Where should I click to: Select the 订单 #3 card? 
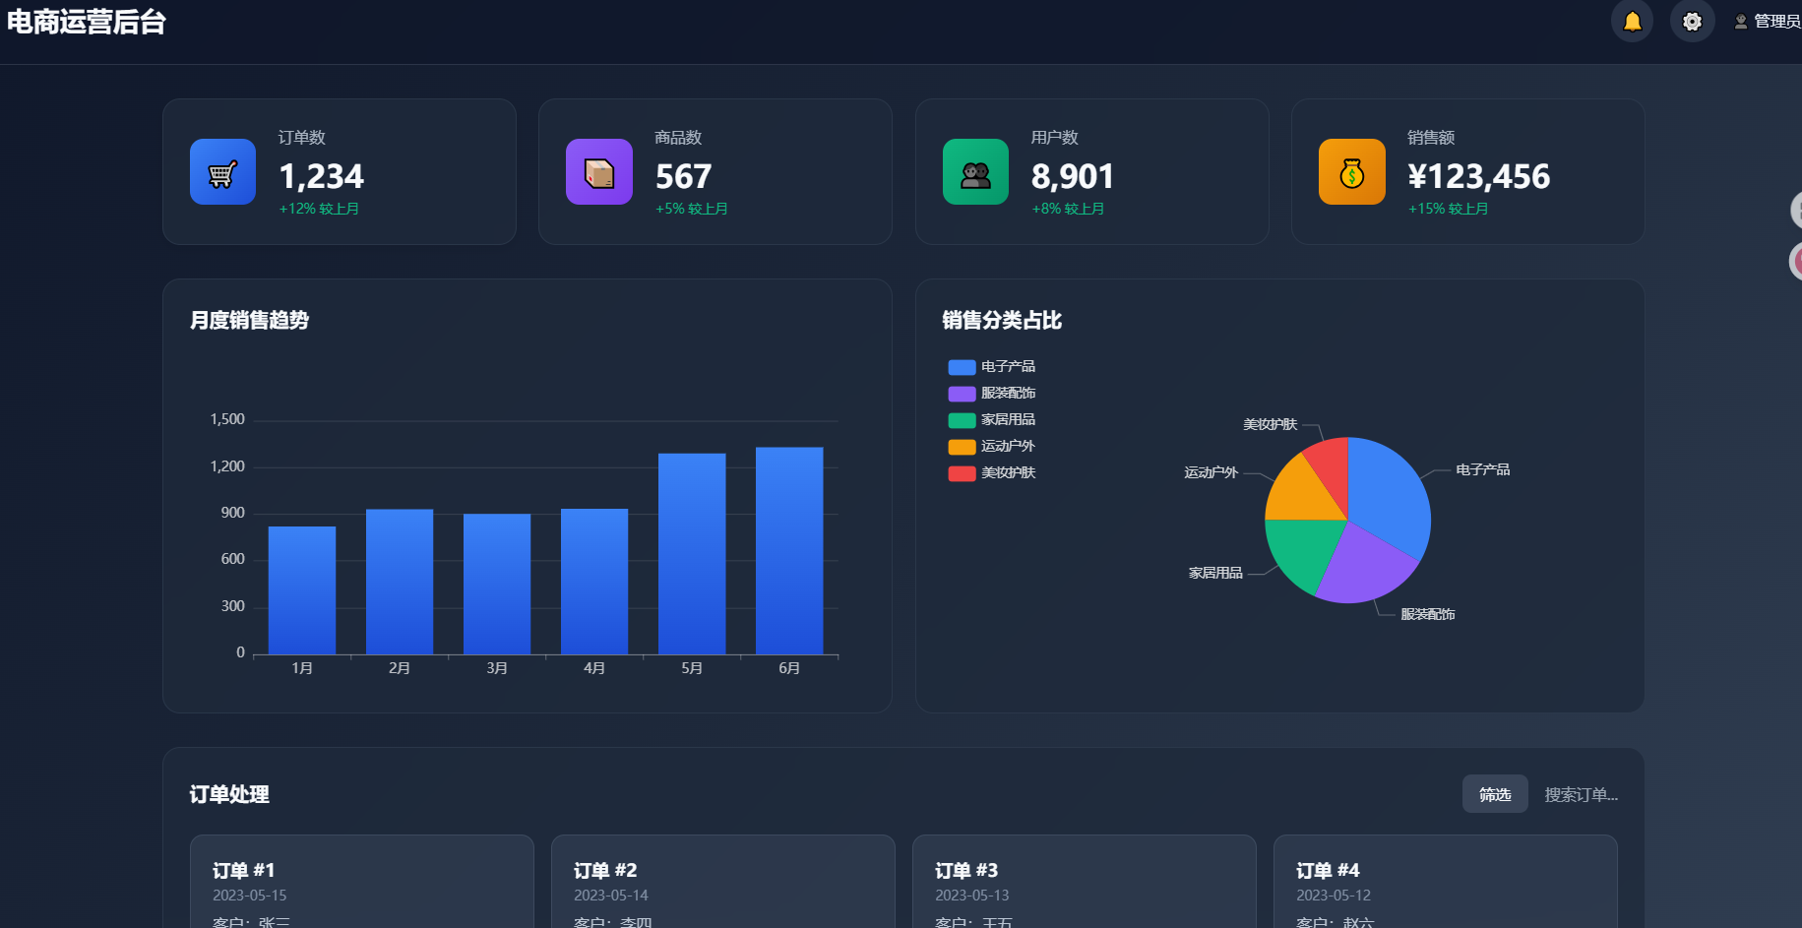[x=1084, y=881]
